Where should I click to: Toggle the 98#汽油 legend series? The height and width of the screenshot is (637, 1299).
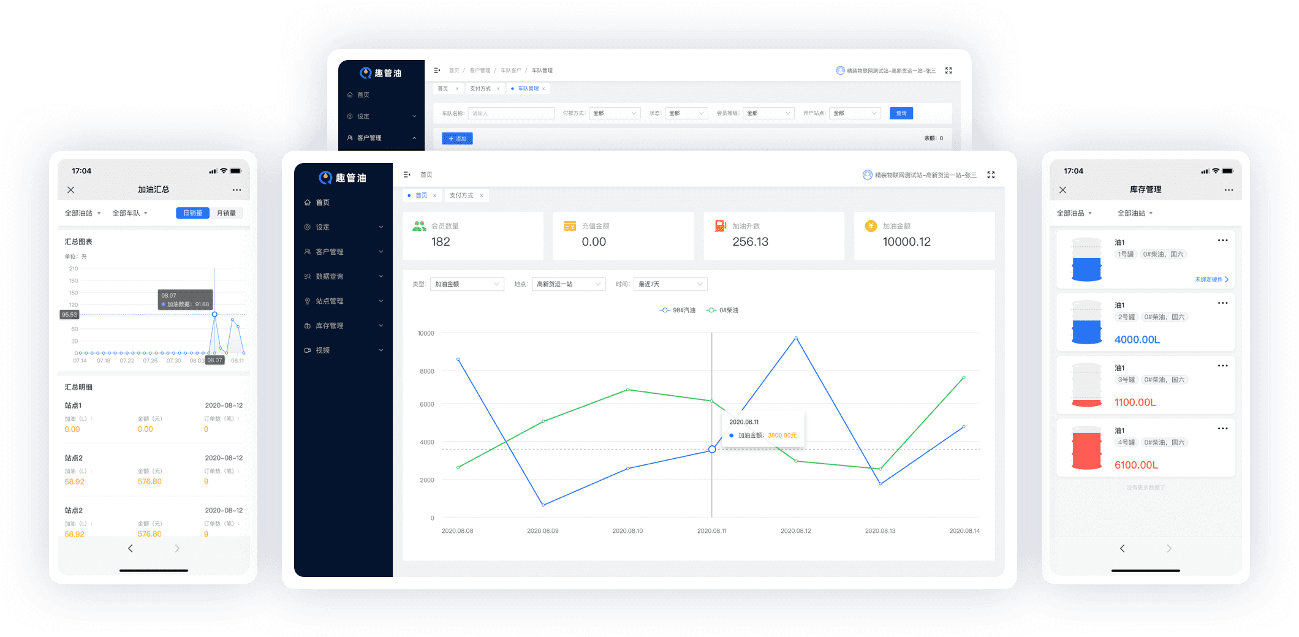[678, 311]
